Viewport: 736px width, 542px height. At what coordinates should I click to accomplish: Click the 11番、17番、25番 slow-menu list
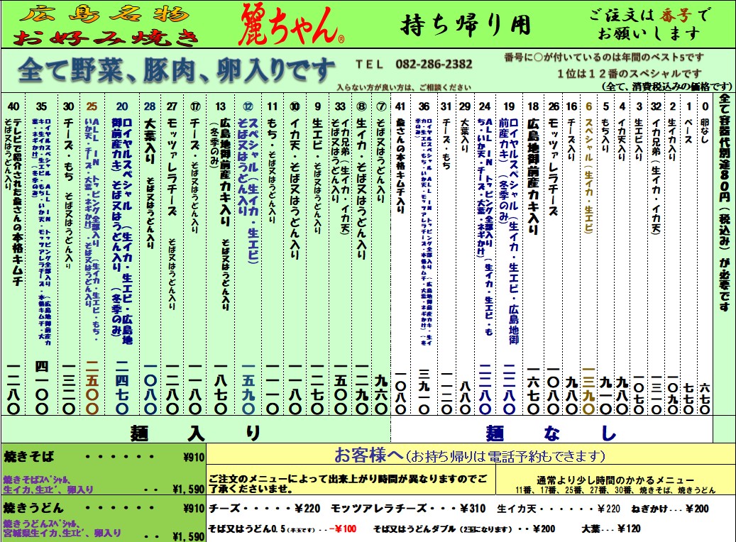[x=615, y=490]
